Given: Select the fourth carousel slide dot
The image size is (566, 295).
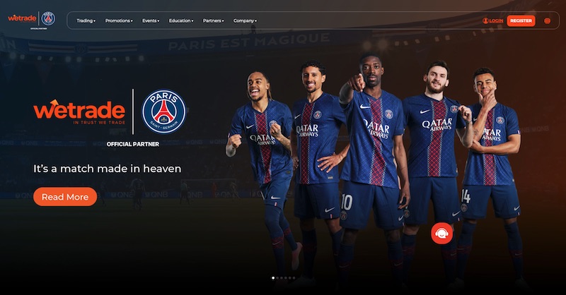Looking at the screenshot, I should click(x=286, y=278).
